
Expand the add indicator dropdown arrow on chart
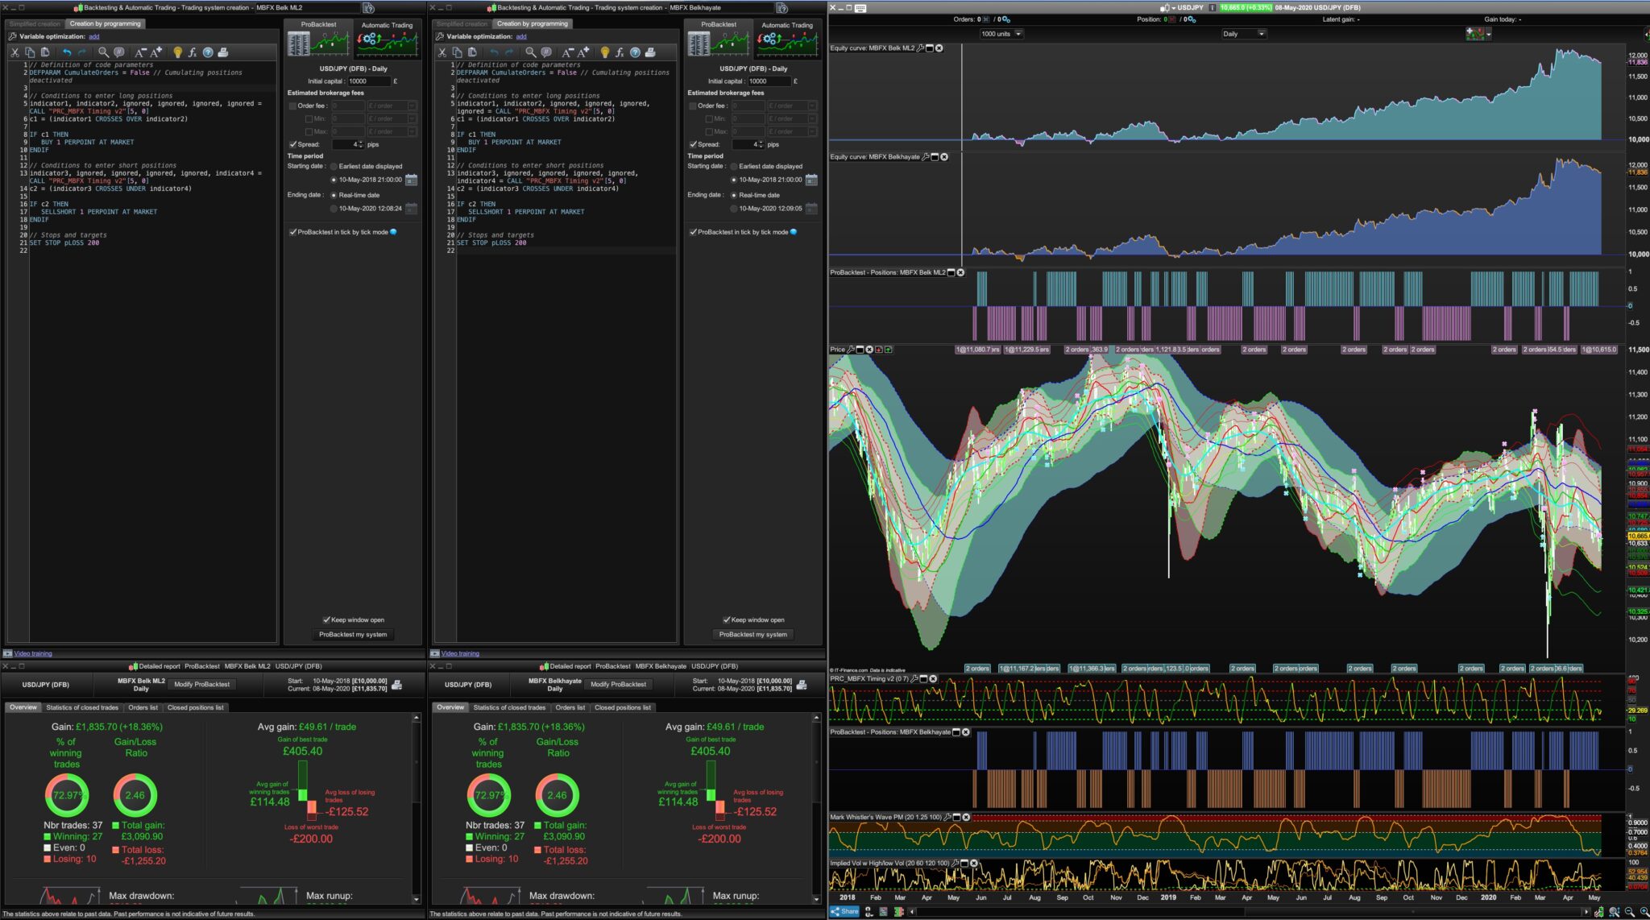[1488, 34]
